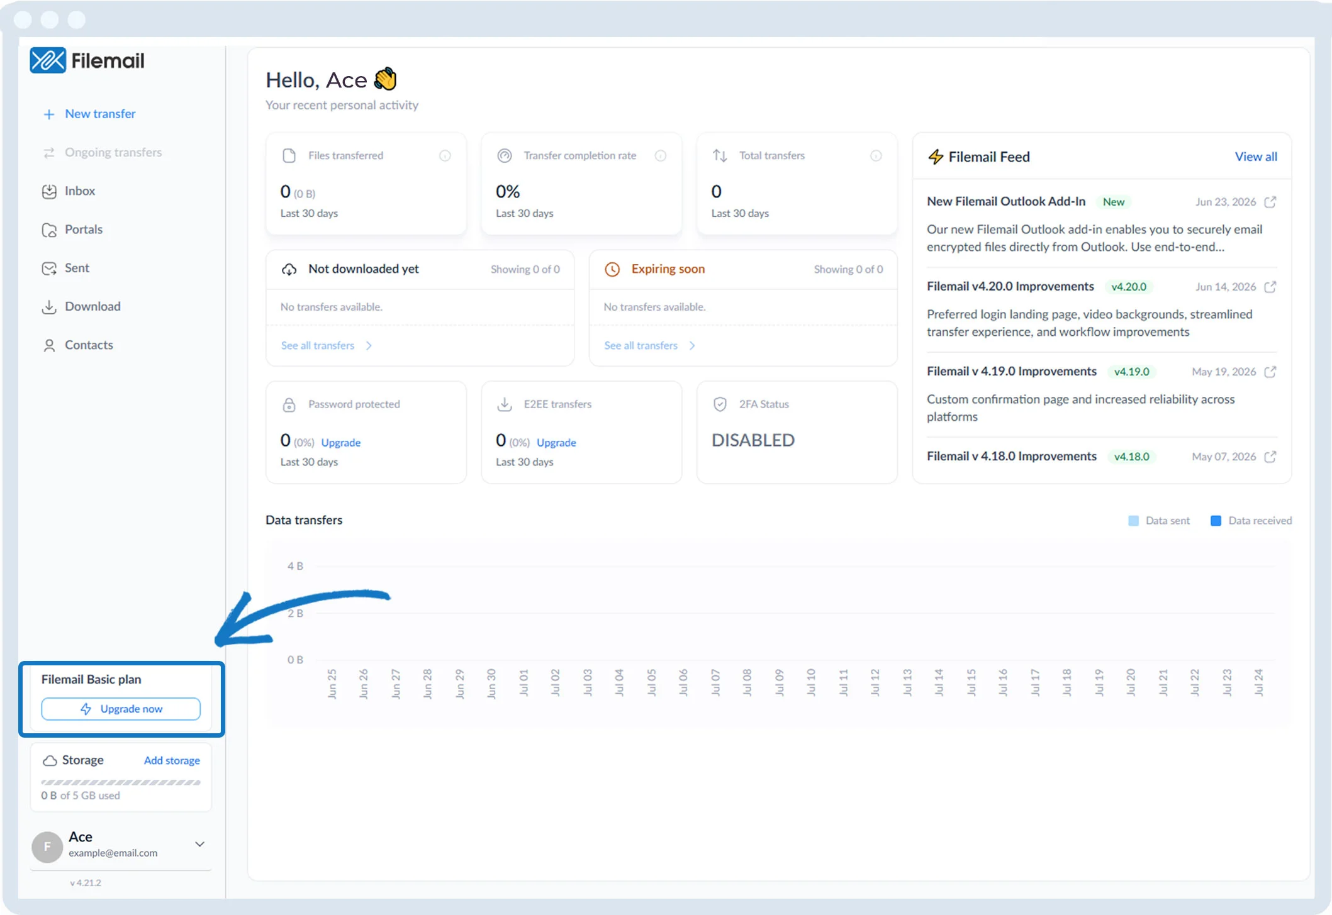Viewport: 1332px width, 915px height.
Task: Open external link for v4.20.0 Improvements post
Action: pyautogui.click(x=1270, y=287)
